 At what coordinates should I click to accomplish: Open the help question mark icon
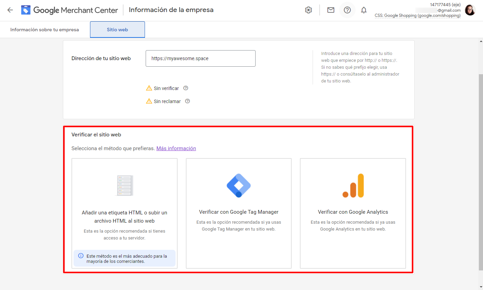point(347,10)
